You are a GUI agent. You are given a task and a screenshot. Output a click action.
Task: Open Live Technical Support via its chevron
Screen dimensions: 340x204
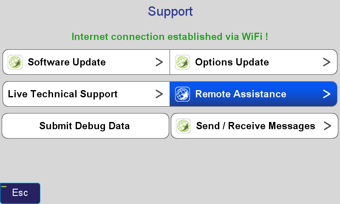(159, 94)
